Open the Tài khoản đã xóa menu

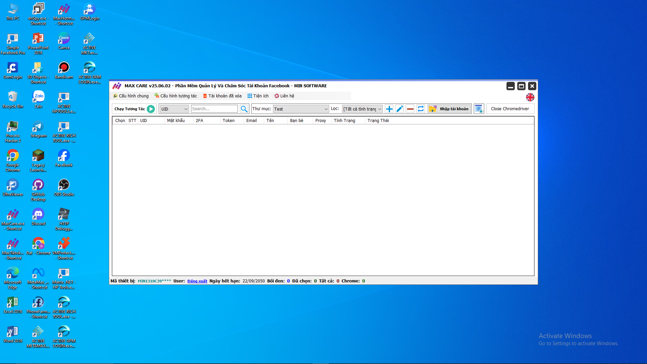pyautogui.click(x=222, y=96)
